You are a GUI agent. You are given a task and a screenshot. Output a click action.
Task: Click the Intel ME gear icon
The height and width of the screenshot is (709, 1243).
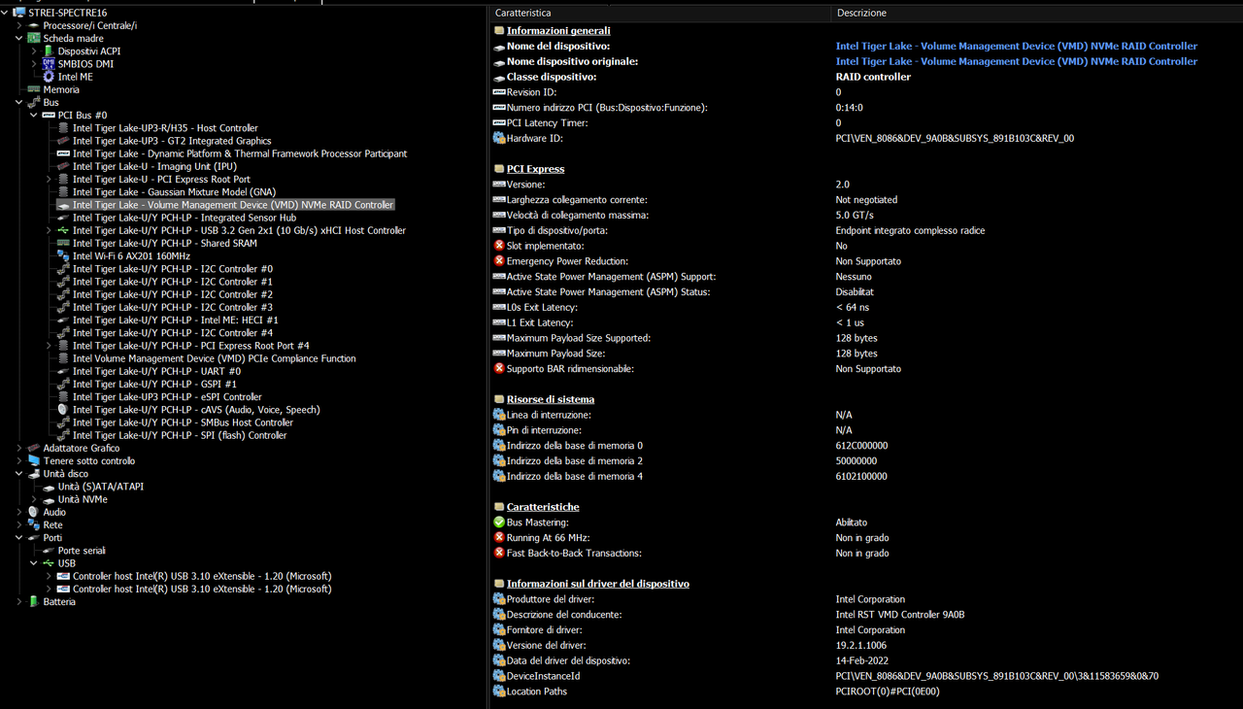point(49,77)
